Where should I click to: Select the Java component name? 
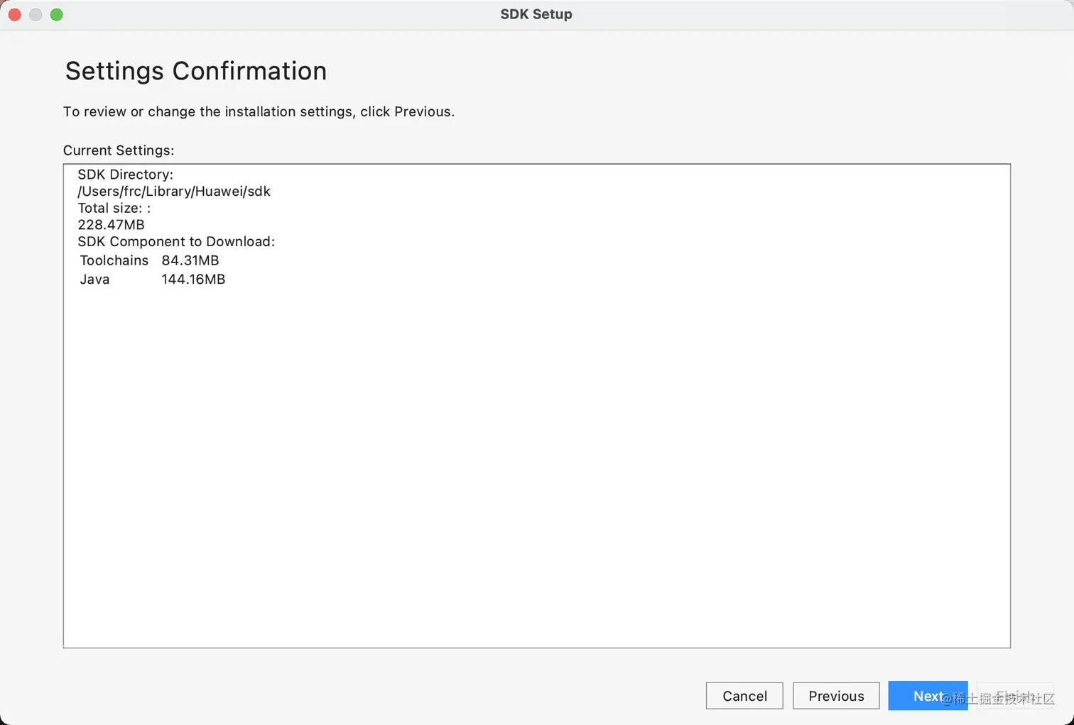tap(94, 280)
